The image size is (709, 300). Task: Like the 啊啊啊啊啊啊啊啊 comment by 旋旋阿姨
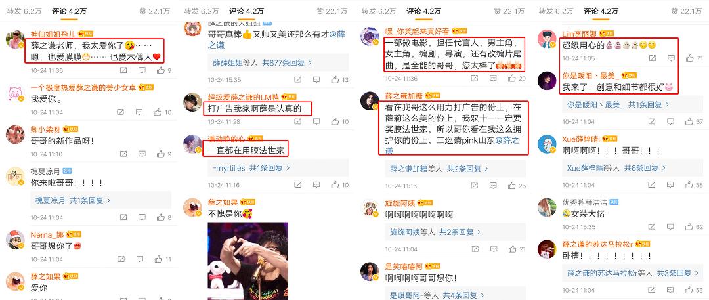click(x=512, y=249)
